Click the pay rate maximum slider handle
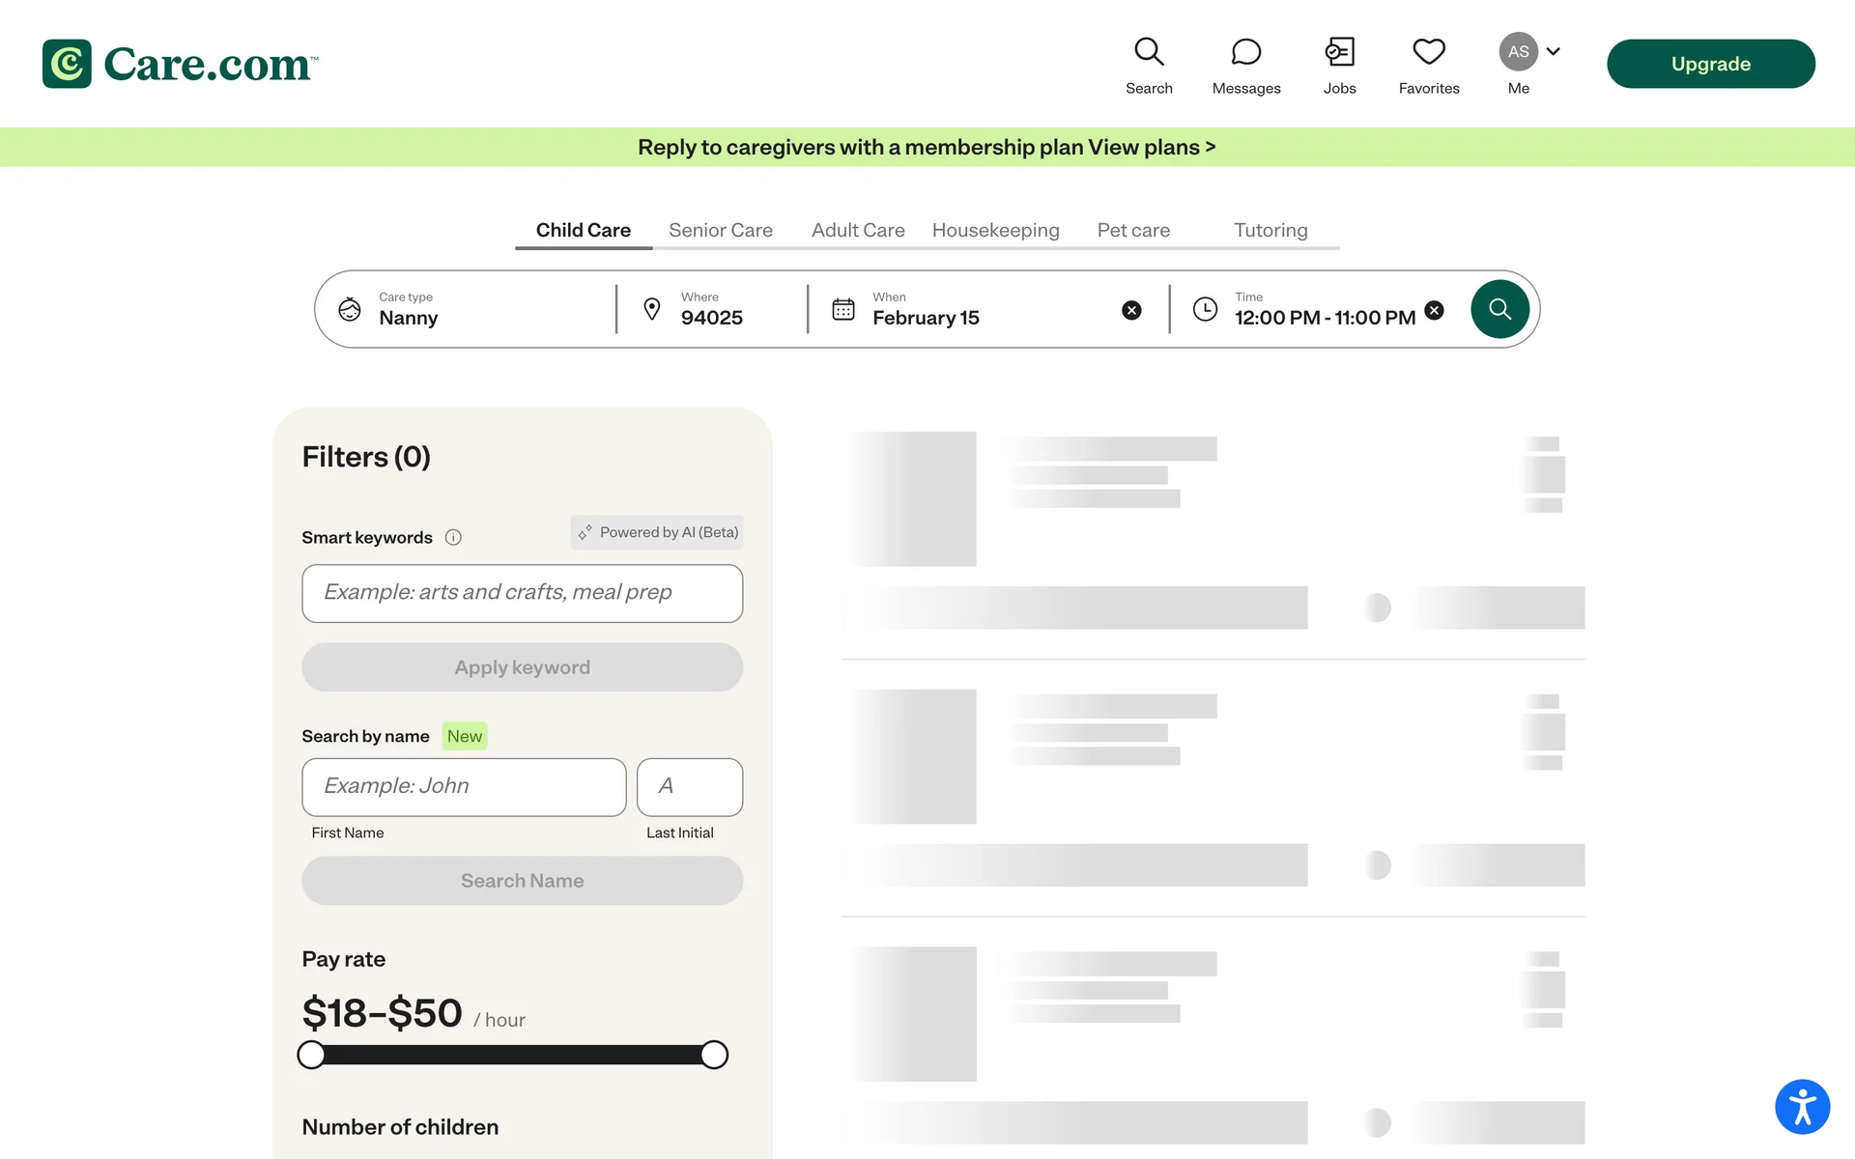This screenshot has width=1855, height=1159. pyautogui.click(x=714, y=1055)
